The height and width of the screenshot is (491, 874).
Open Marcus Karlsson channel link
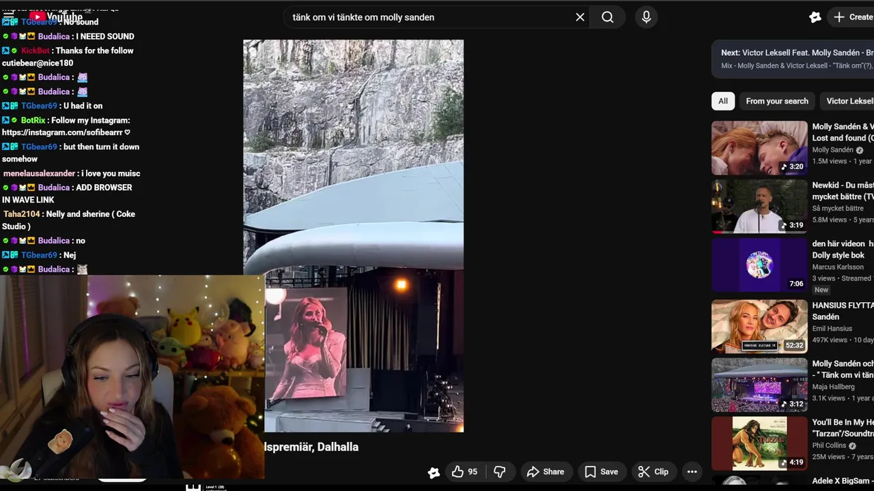(x=838, y=267)
